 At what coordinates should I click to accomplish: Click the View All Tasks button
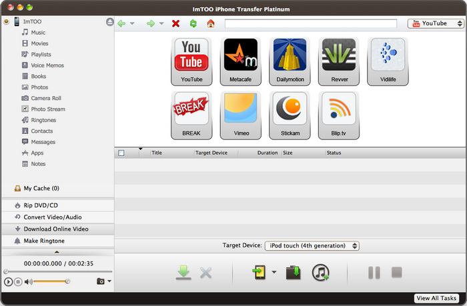pyautogui.click(x=436, y=298)
